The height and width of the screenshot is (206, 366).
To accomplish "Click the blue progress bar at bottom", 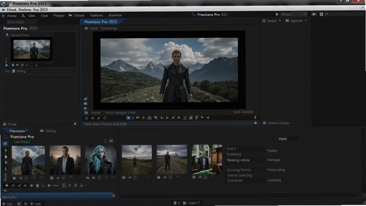I will [58, 195].
